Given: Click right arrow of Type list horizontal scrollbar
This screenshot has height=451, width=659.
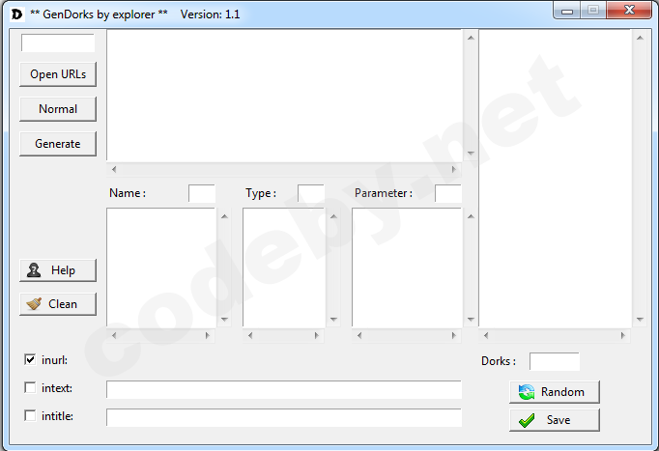Looking at the screenshot, I should pos(317,335).
